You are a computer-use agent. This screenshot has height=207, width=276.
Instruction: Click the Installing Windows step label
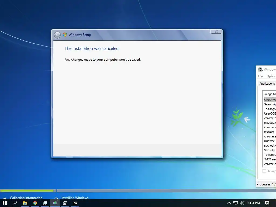(x=75, y=198)
